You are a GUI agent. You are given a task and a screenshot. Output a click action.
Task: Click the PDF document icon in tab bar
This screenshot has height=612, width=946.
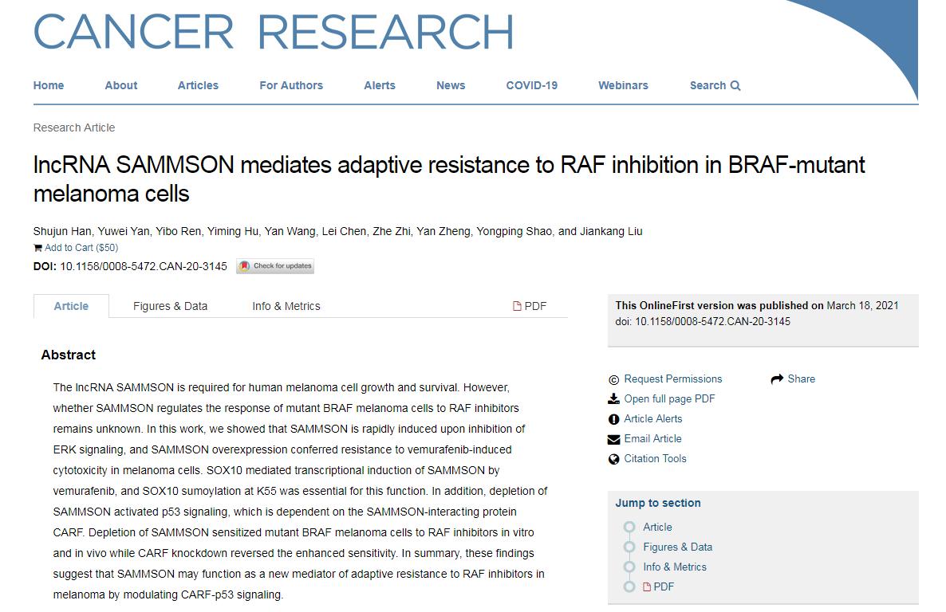[517, 306]
